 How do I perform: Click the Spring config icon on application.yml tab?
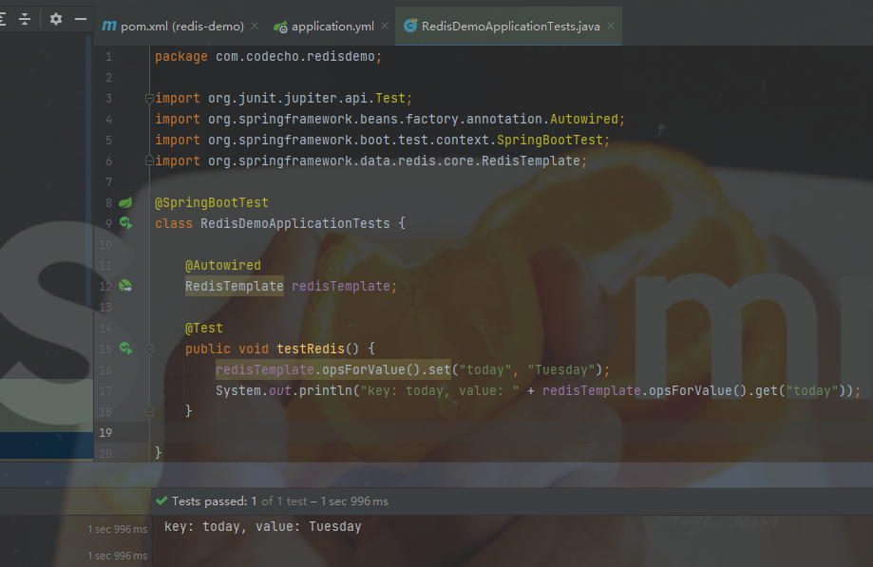pyautogui.click(x=280, y=27)
